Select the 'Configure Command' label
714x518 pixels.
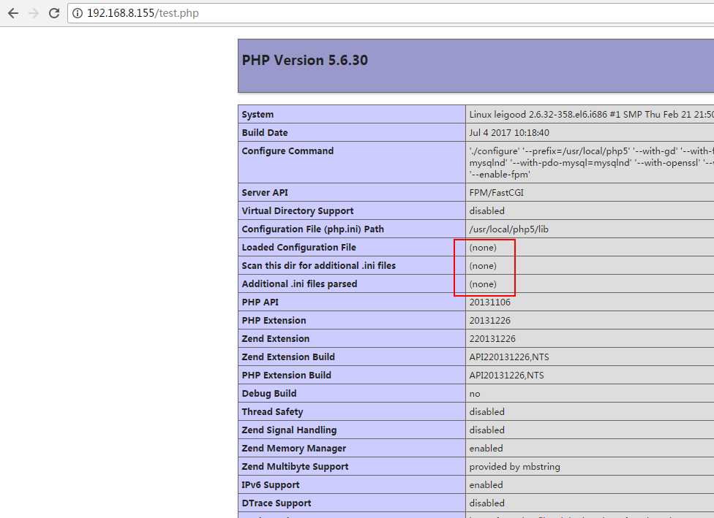coord(288,151)
